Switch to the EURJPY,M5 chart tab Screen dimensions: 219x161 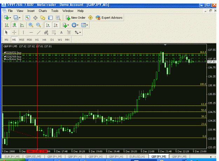point(12,157)
